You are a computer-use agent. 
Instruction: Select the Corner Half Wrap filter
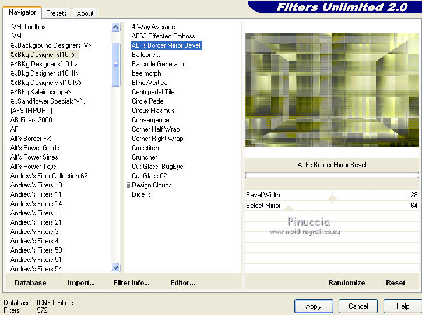tap(156, 129)
